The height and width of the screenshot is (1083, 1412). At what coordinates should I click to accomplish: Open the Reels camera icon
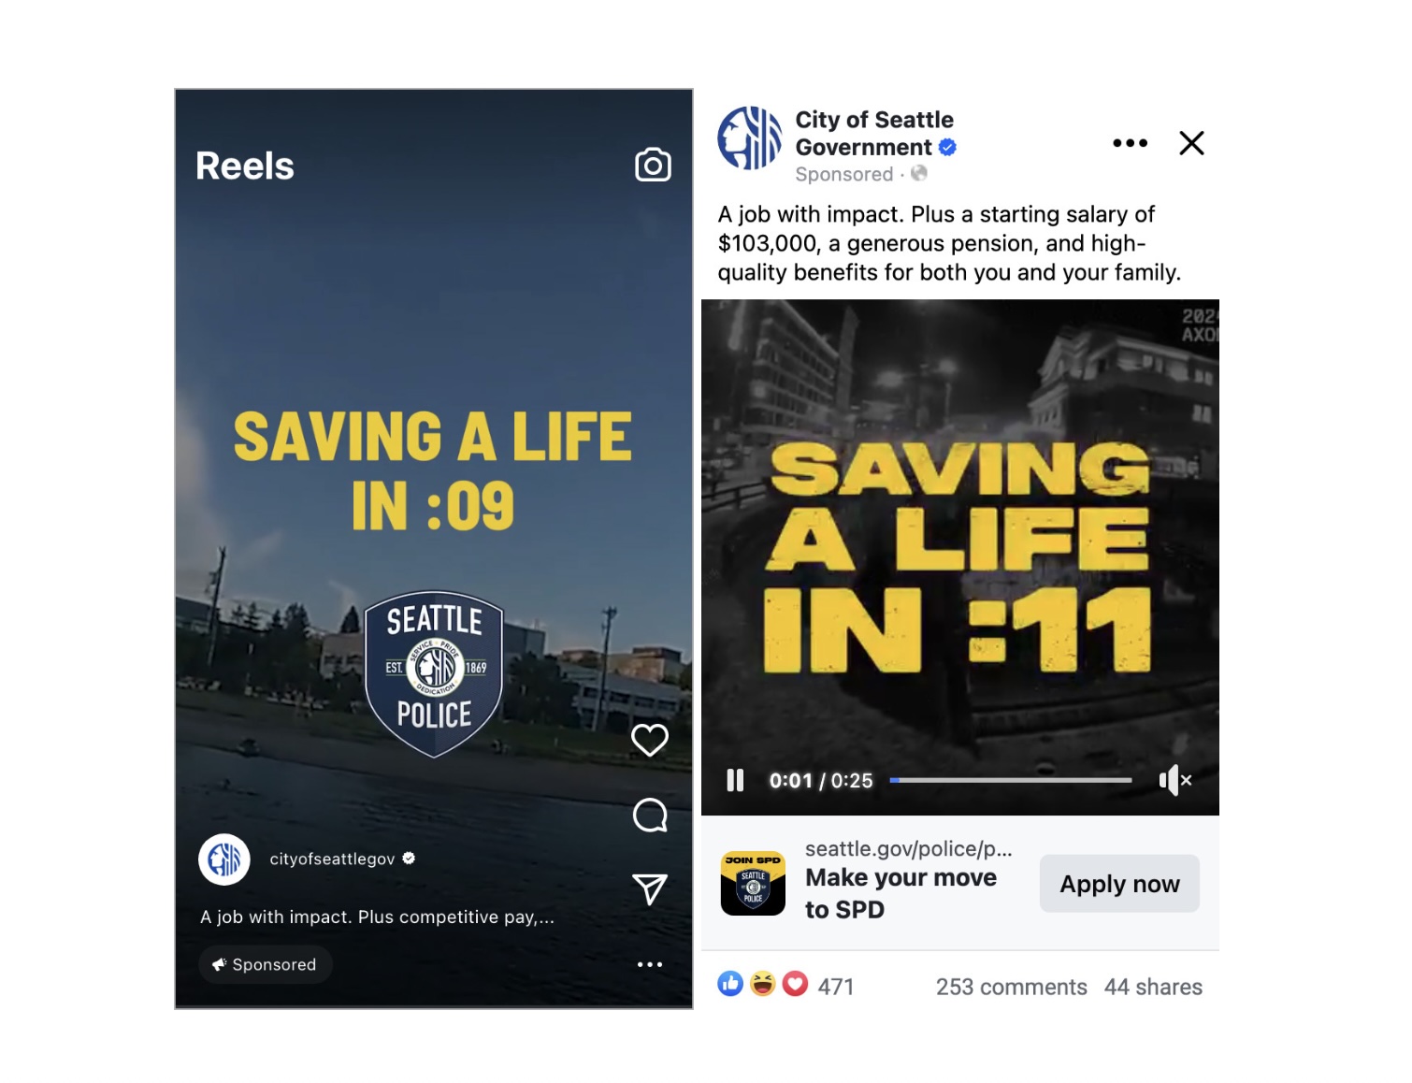tap(653, 165)
